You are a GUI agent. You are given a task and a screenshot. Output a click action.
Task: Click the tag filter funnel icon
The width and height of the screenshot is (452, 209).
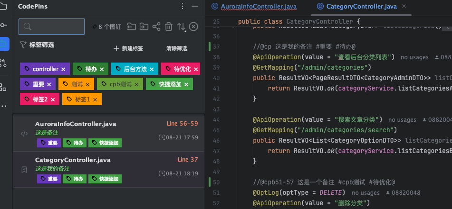pyautogui.click(x=23, y=45)
